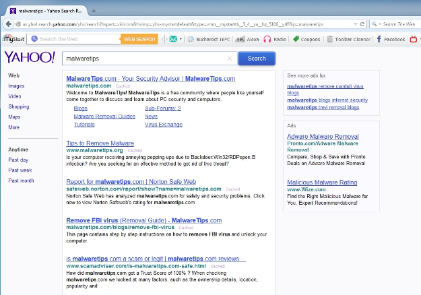The width and height of the screenshot is (421, 295).
Task: Switch to Images results
Action: click(16, 86)
